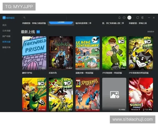Viewport: 158px width, 126px height.
Task: Select 欧美动漫 in the sidebar
Action: pos(6,42)
